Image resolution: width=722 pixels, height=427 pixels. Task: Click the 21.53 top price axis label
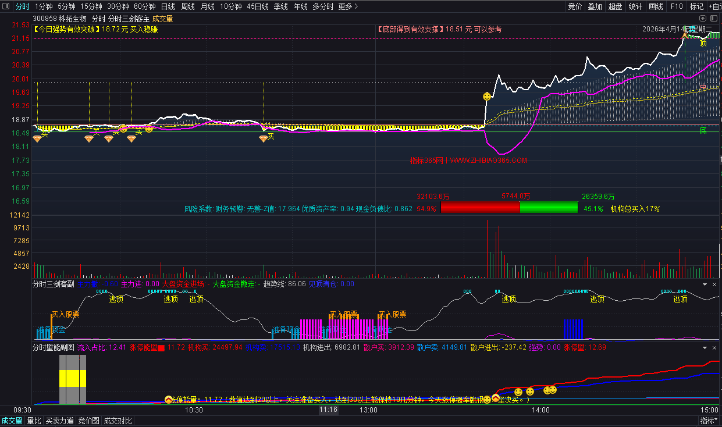pyautogui.click(x=21, y=25)
